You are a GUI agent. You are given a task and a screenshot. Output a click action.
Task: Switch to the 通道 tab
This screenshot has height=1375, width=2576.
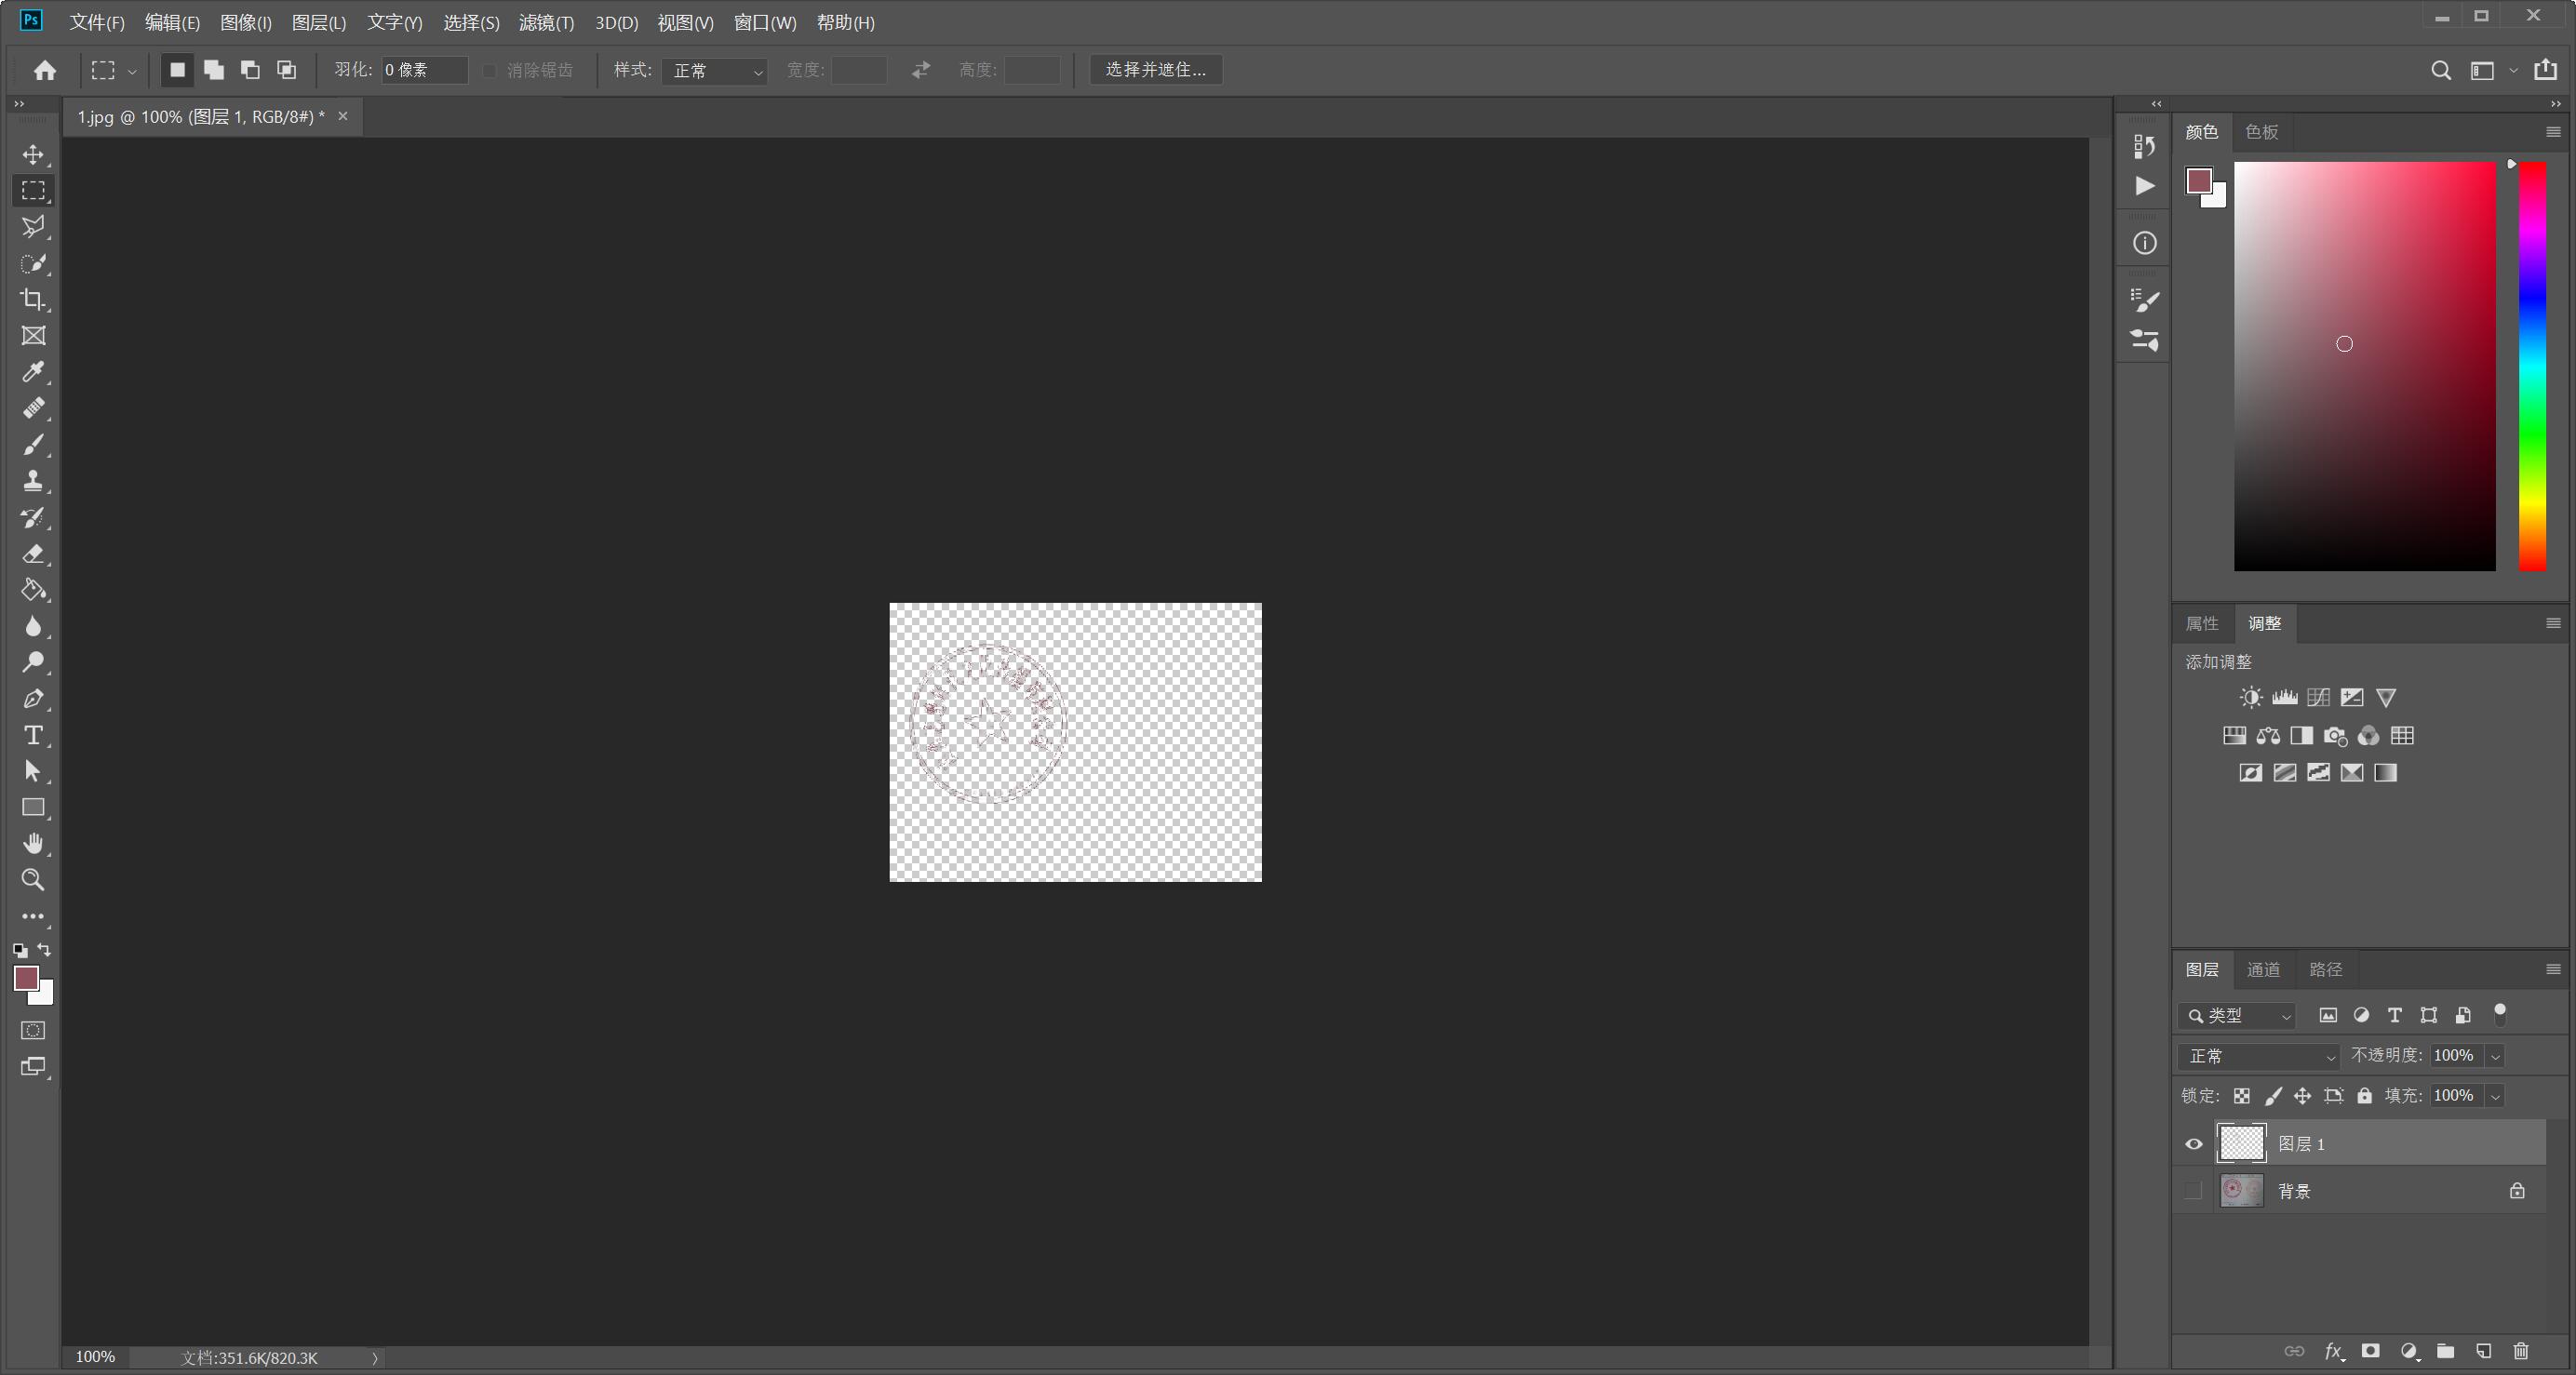pyautogui.click(x=2263, y=969)
